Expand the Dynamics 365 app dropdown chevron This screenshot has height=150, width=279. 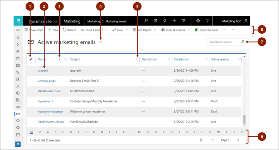(55, 22)
